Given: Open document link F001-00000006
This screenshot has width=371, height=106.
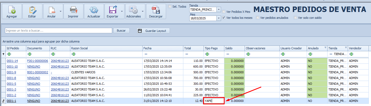Looking at the screenshot, I should [38, 61].
